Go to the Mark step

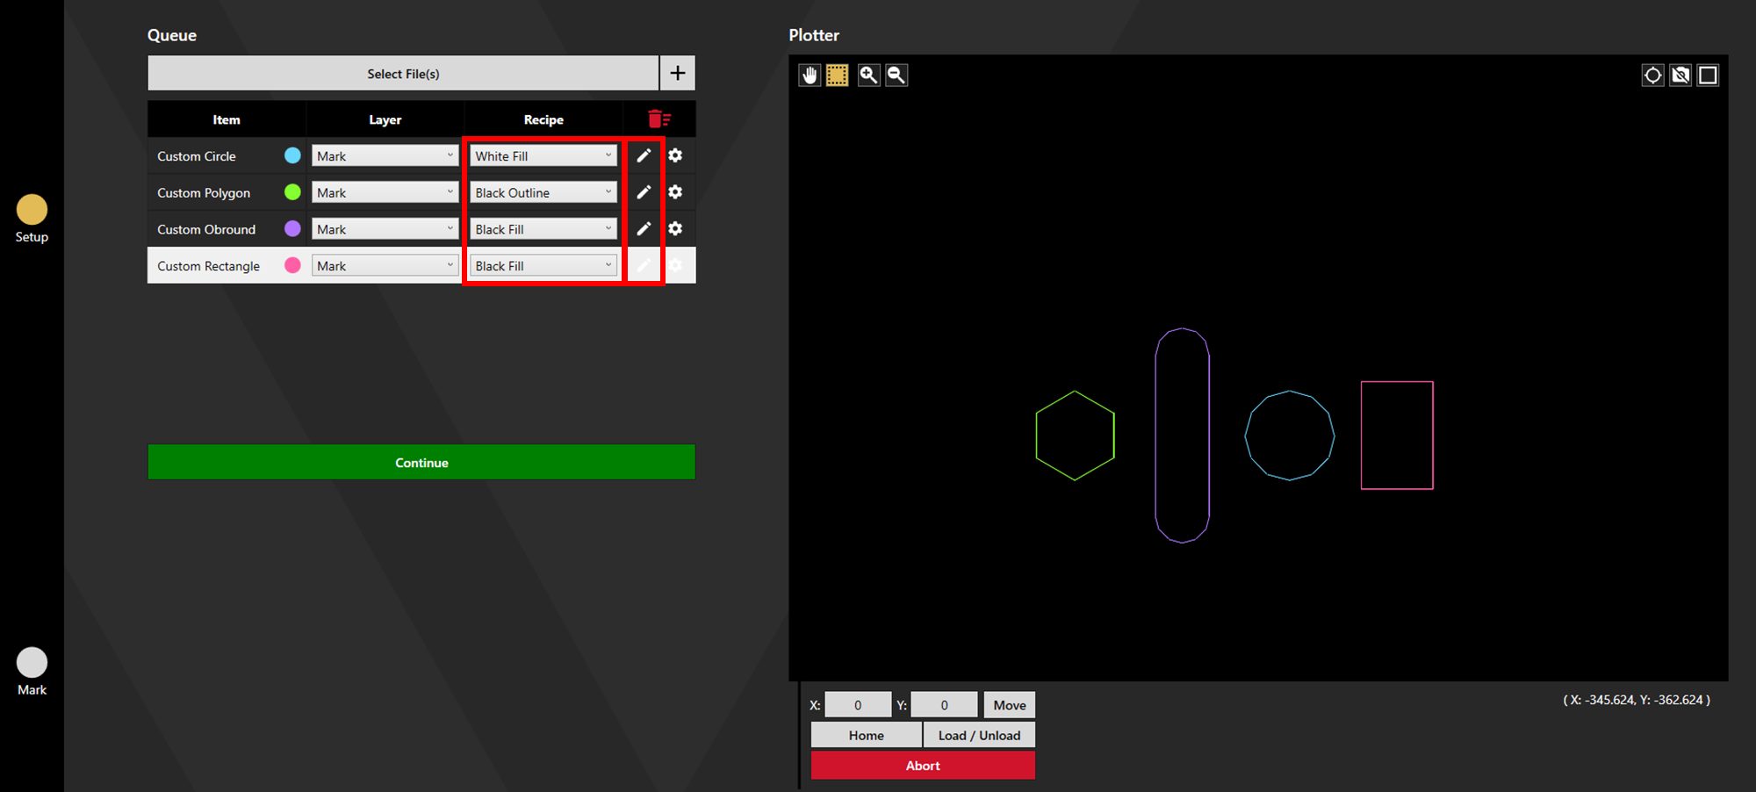(x=32, y=672)
